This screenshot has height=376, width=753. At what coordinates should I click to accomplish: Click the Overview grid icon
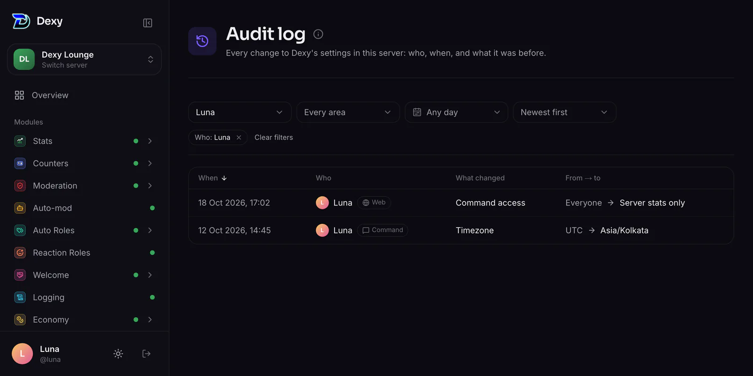(19, 95)
